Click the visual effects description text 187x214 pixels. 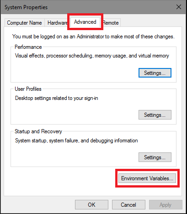coord(92,56)
